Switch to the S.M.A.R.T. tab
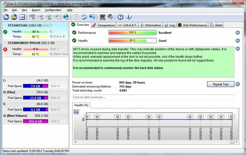This screenshot has width=246, height=155. [127, 25]
